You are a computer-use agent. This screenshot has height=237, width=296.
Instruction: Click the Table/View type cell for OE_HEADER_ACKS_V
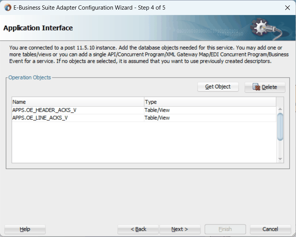click(210, 110)
